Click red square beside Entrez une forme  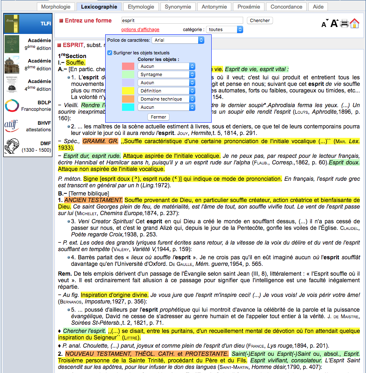point(61,21)
